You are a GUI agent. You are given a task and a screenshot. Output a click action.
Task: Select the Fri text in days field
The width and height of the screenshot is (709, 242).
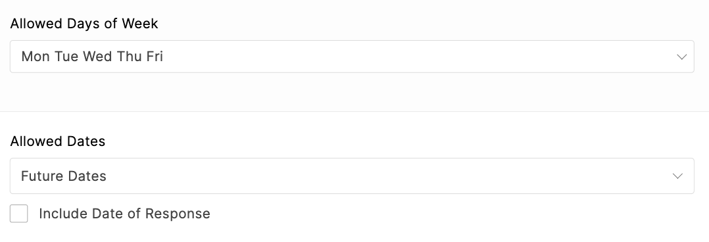click(155, 57)
